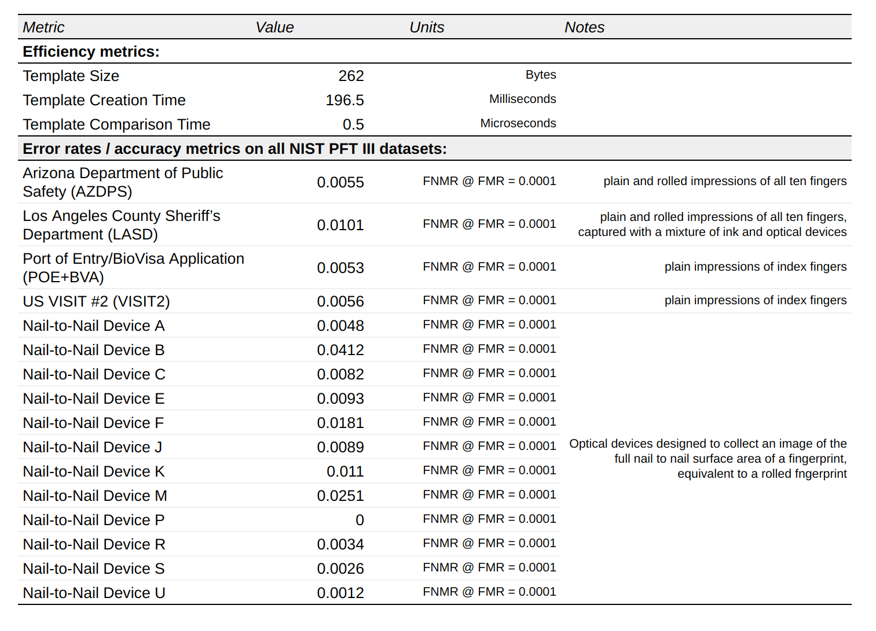Click the Value column header

tap(274, 27)
